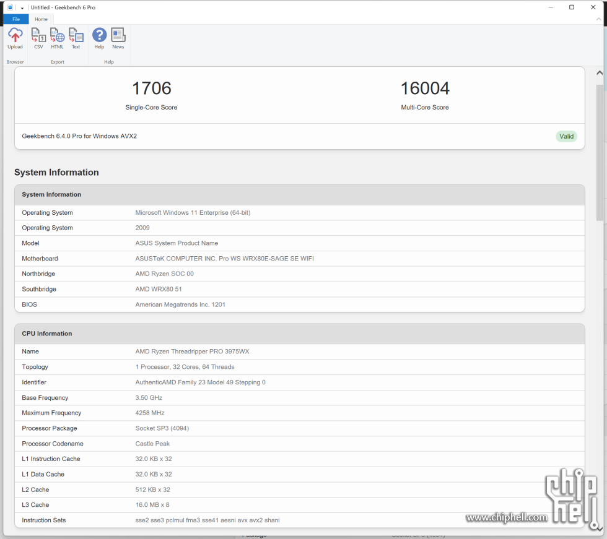Select 'Socket SP3 (4094)' package value

(162, 428)
